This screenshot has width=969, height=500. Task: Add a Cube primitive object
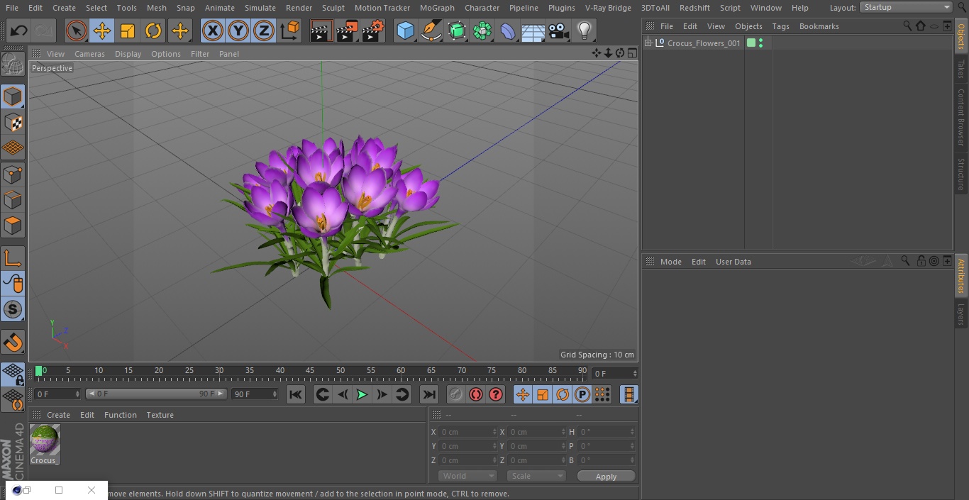click(x=405, y=30)
